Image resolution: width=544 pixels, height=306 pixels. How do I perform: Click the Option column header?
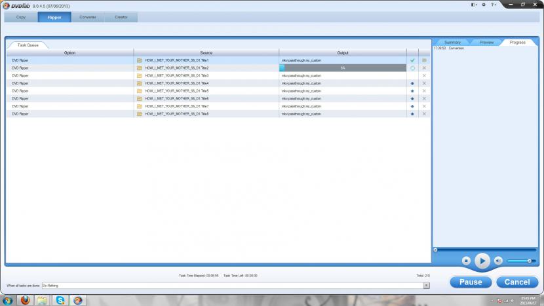coord(69,52)
